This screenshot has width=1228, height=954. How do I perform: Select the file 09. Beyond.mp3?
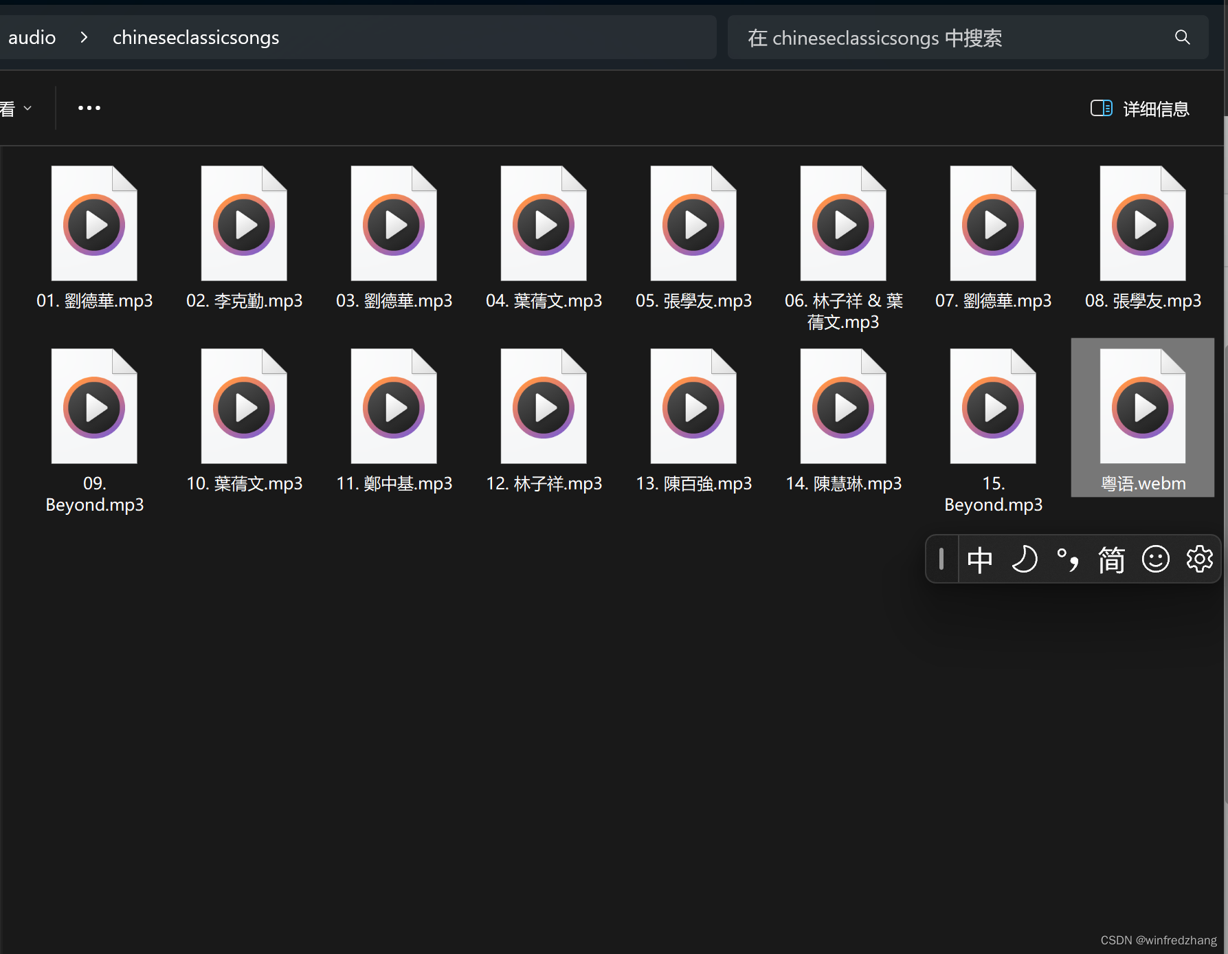click(94, 430)
